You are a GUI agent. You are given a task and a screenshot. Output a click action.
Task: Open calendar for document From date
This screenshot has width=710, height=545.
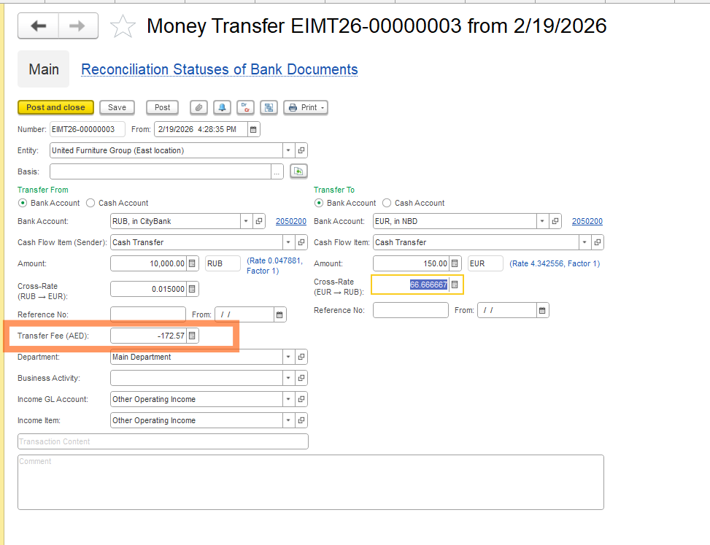[253, 129]
